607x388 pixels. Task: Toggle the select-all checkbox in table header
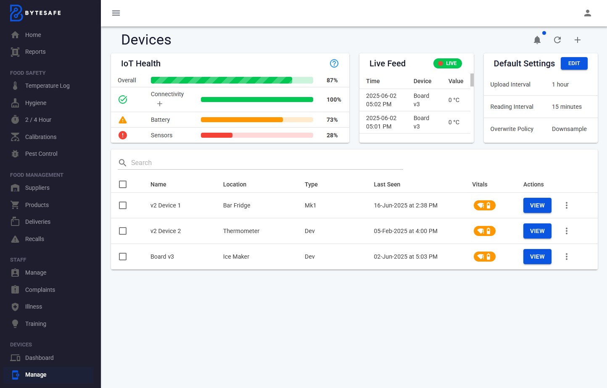(123, 184)
